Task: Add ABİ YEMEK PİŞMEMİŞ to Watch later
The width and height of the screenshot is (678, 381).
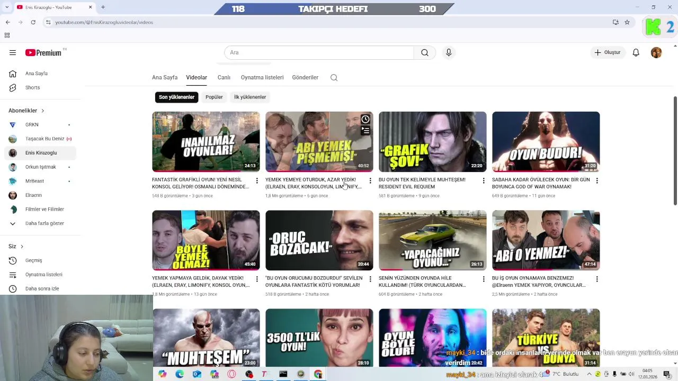Action: point(365,119)
